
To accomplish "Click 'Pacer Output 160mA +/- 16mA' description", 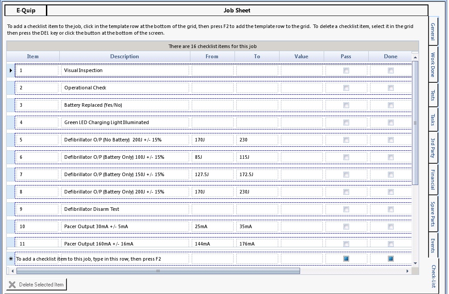I will tap(125, 243).
